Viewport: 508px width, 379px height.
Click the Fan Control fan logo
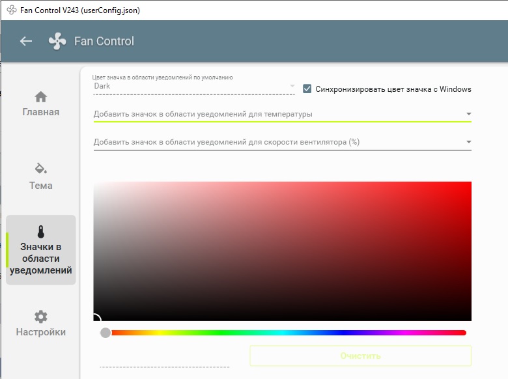57,41
